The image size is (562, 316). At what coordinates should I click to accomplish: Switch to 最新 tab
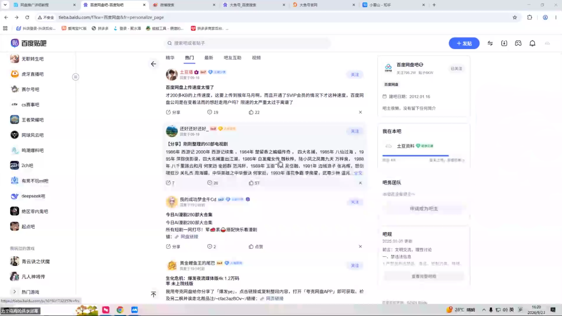(x=209, y=58)
